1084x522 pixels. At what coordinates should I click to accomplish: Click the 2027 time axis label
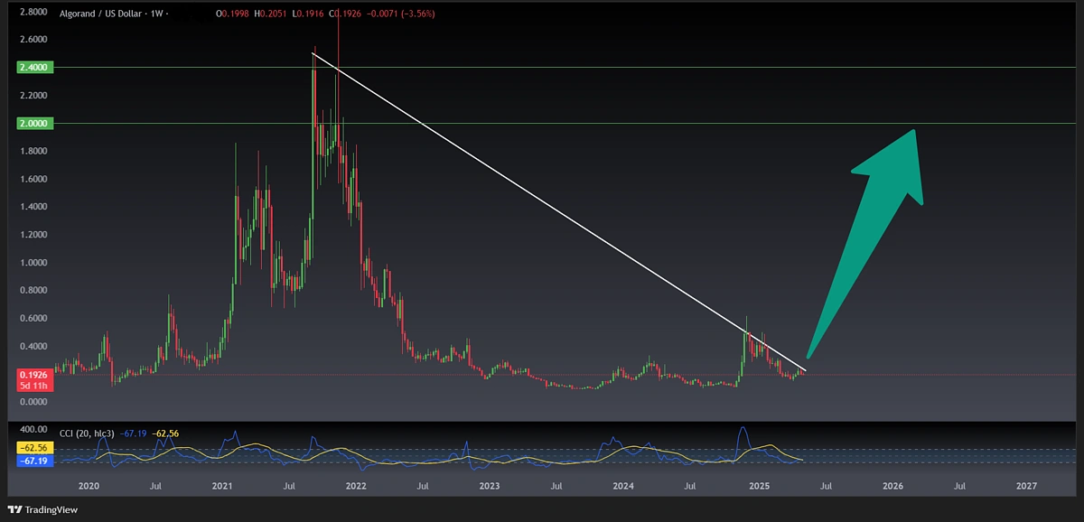coord(1026,486)
